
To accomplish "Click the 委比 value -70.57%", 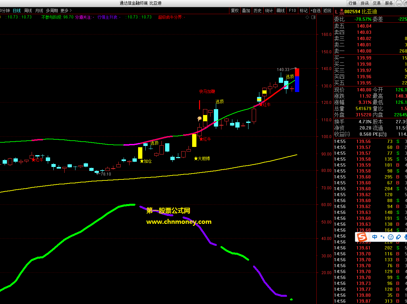I will pyautogui.click(x=363, y=19).
